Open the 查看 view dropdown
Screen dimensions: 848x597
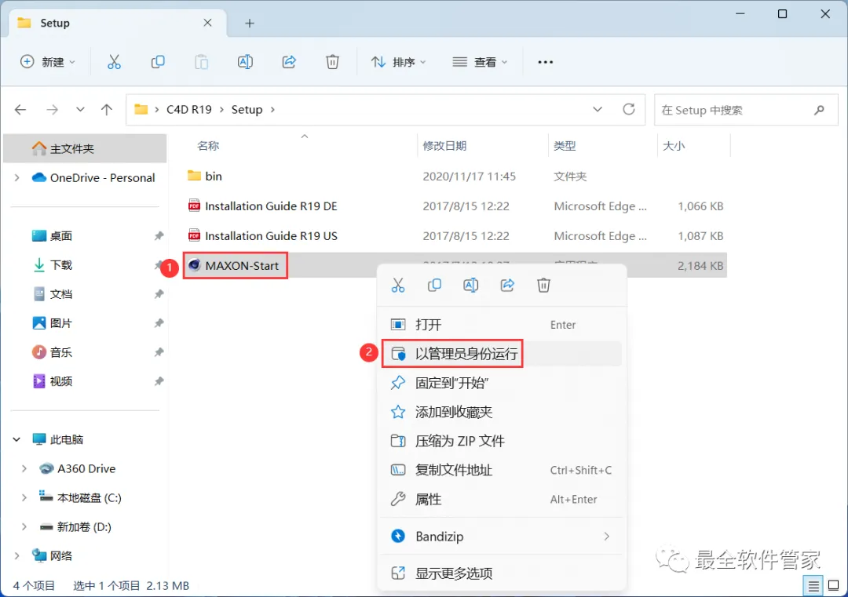pos(480,62)
